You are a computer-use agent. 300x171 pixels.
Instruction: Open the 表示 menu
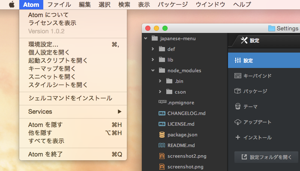coord(144,4)
